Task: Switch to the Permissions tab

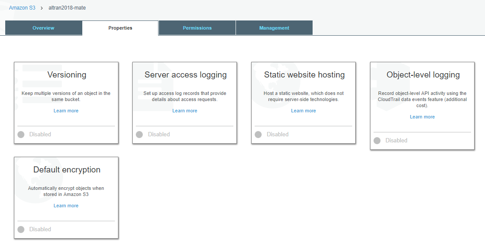Action: tap(197, 28)
